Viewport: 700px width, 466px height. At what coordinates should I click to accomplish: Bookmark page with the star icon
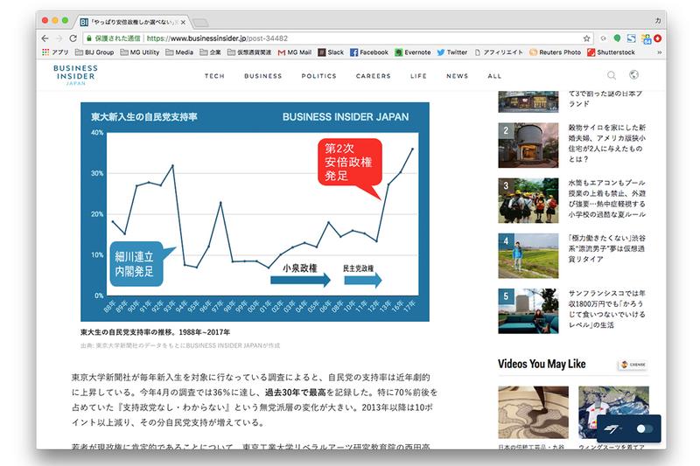[x=586, y=38]
